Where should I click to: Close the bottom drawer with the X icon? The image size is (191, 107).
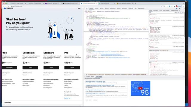coord(184,76)
